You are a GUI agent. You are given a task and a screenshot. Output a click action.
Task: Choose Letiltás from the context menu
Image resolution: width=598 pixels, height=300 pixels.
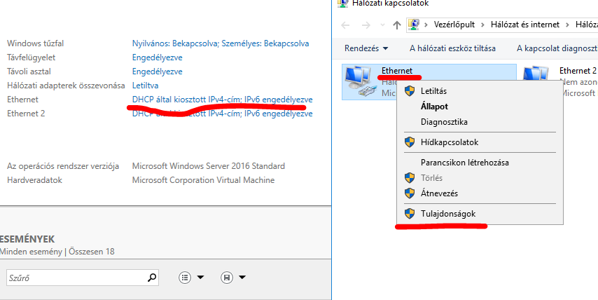tap(433, 91)
